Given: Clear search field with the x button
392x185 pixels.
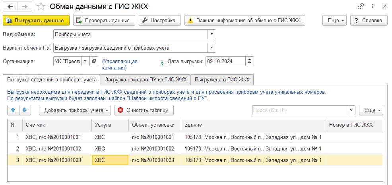Looking at the screenshot, I should pyautogui.click(x=351, y=110).
